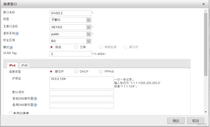Viewport: 210px width, 127px height.
Task: Focus 首选DNS服务器 input field
Action: 81,99
